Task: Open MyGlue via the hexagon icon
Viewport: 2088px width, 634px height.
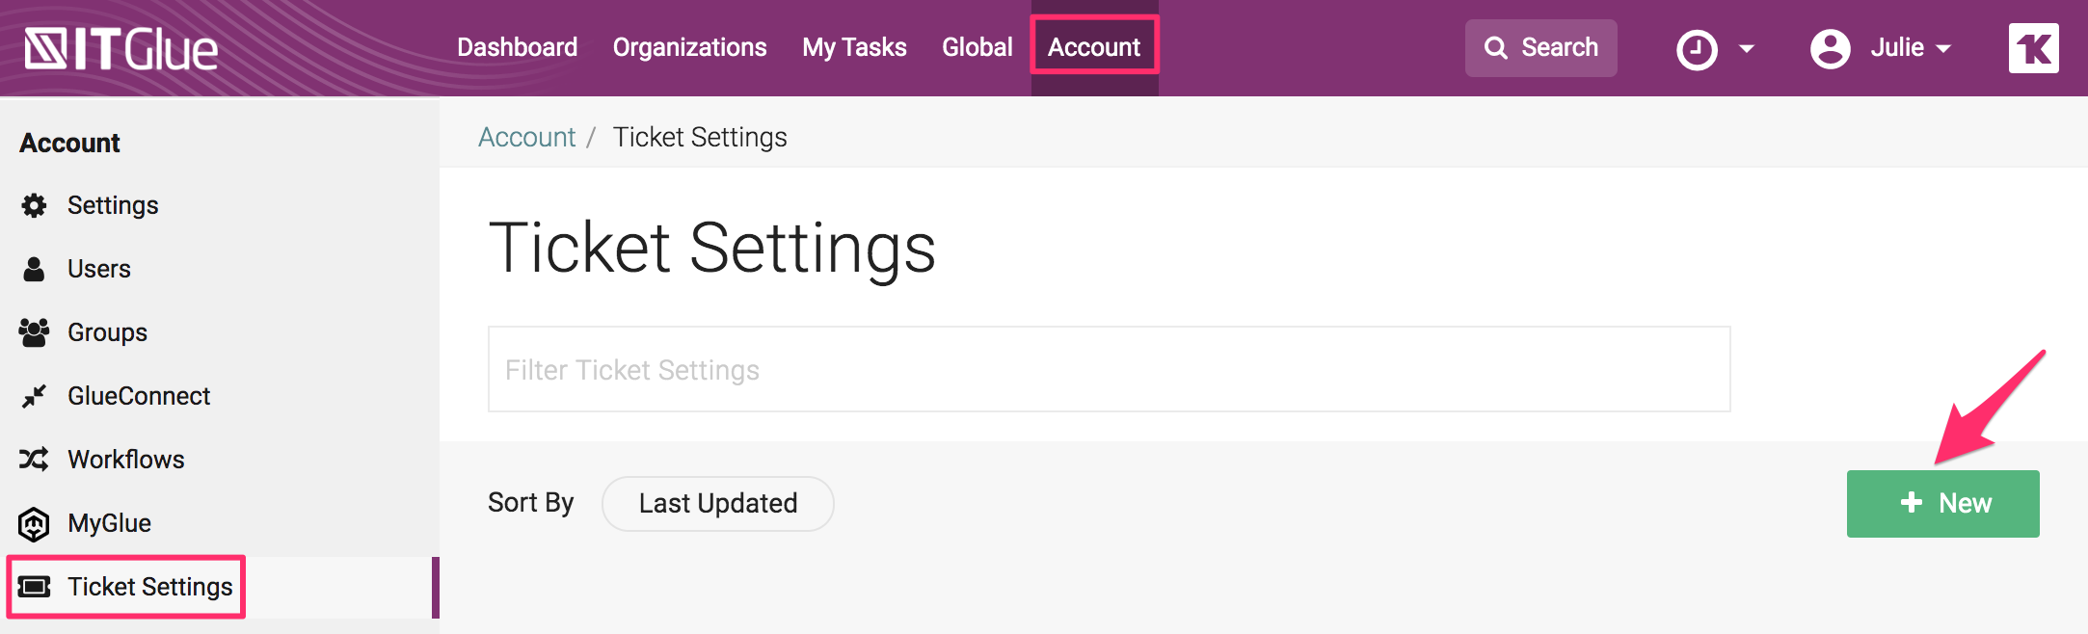Action: [34, 522]
